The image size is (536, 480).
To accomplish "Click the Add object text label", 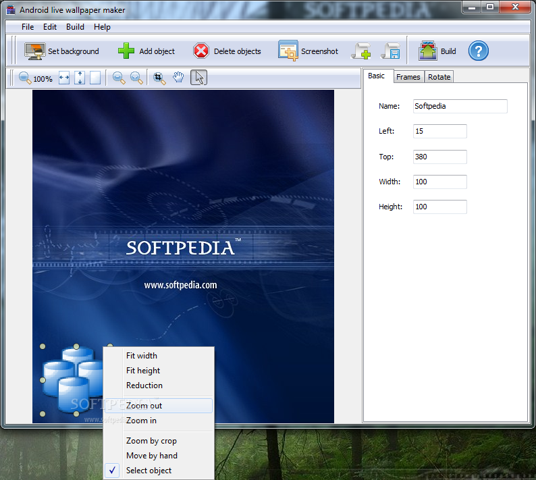I will 157,51.
